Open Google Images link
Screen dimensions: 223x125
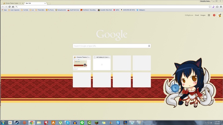point(203,15)
